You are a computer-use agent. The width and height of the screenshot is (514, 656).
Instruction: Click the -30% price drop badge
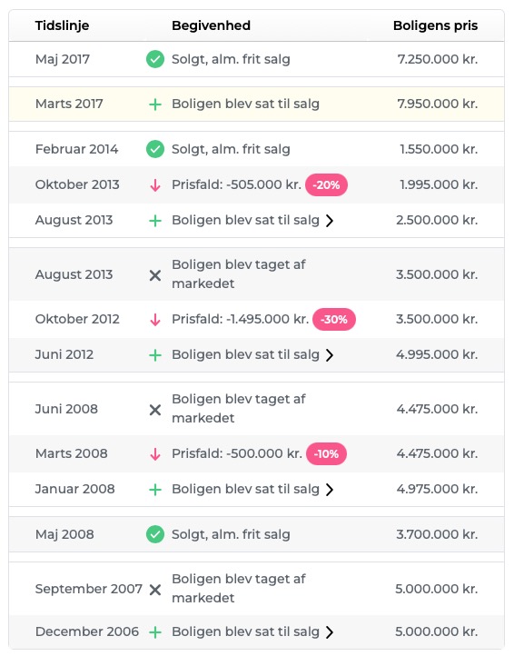coord(334,320)
